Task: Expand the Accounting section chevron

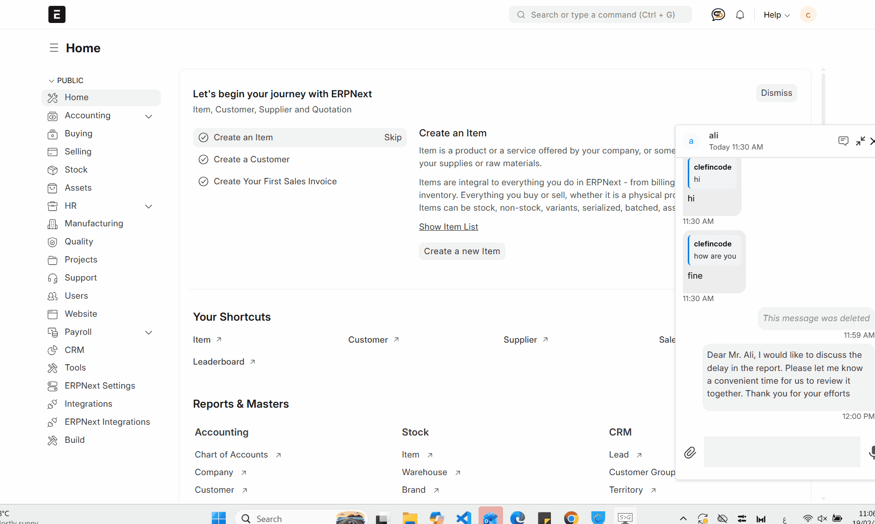Action: (149, 116)
